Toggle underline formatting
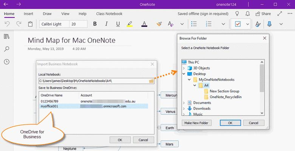This screenshot has width=295, height=151. tap(118, 24)
